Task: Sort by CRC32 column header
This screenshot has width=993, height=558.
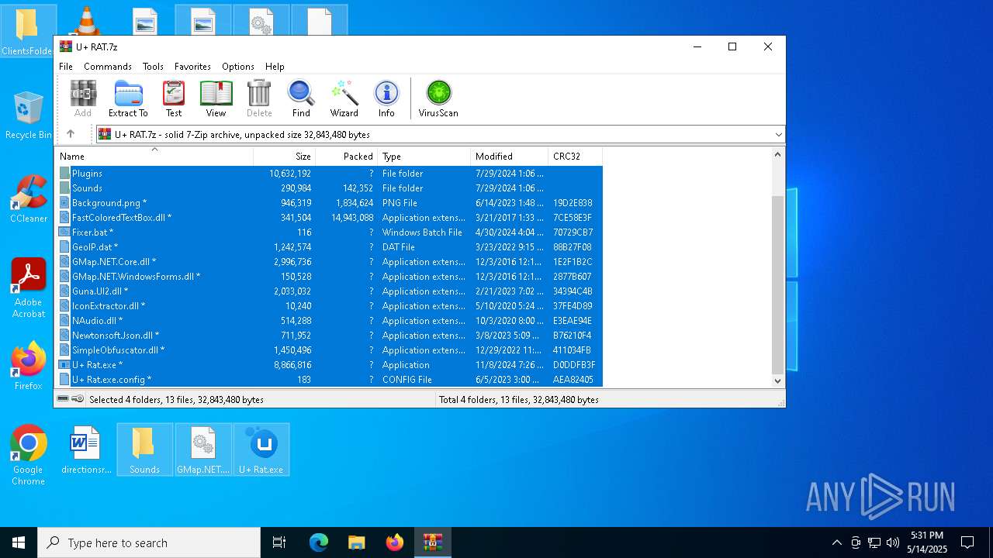Action: [x=575, y=156]
